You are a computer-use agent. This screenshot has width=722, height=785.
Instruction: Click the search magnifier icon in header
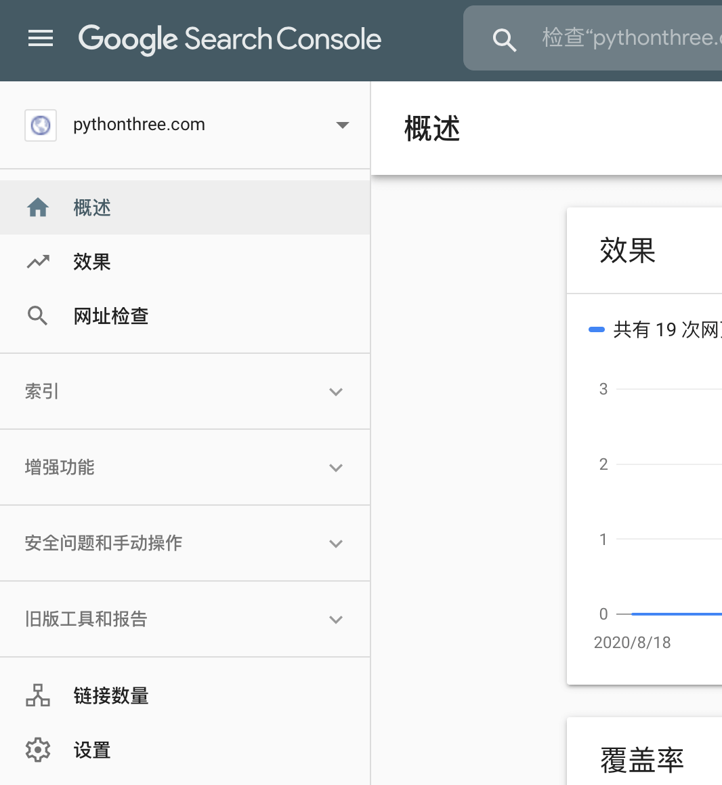[x=504, y=39]
